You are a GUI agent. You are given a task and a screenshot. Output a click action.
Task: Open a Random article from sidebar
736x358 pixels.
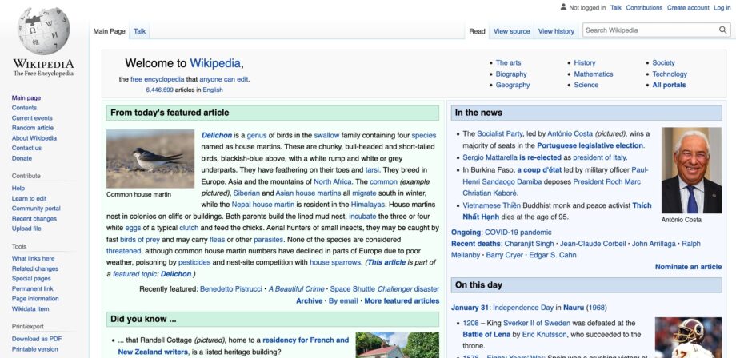point(32,128)
